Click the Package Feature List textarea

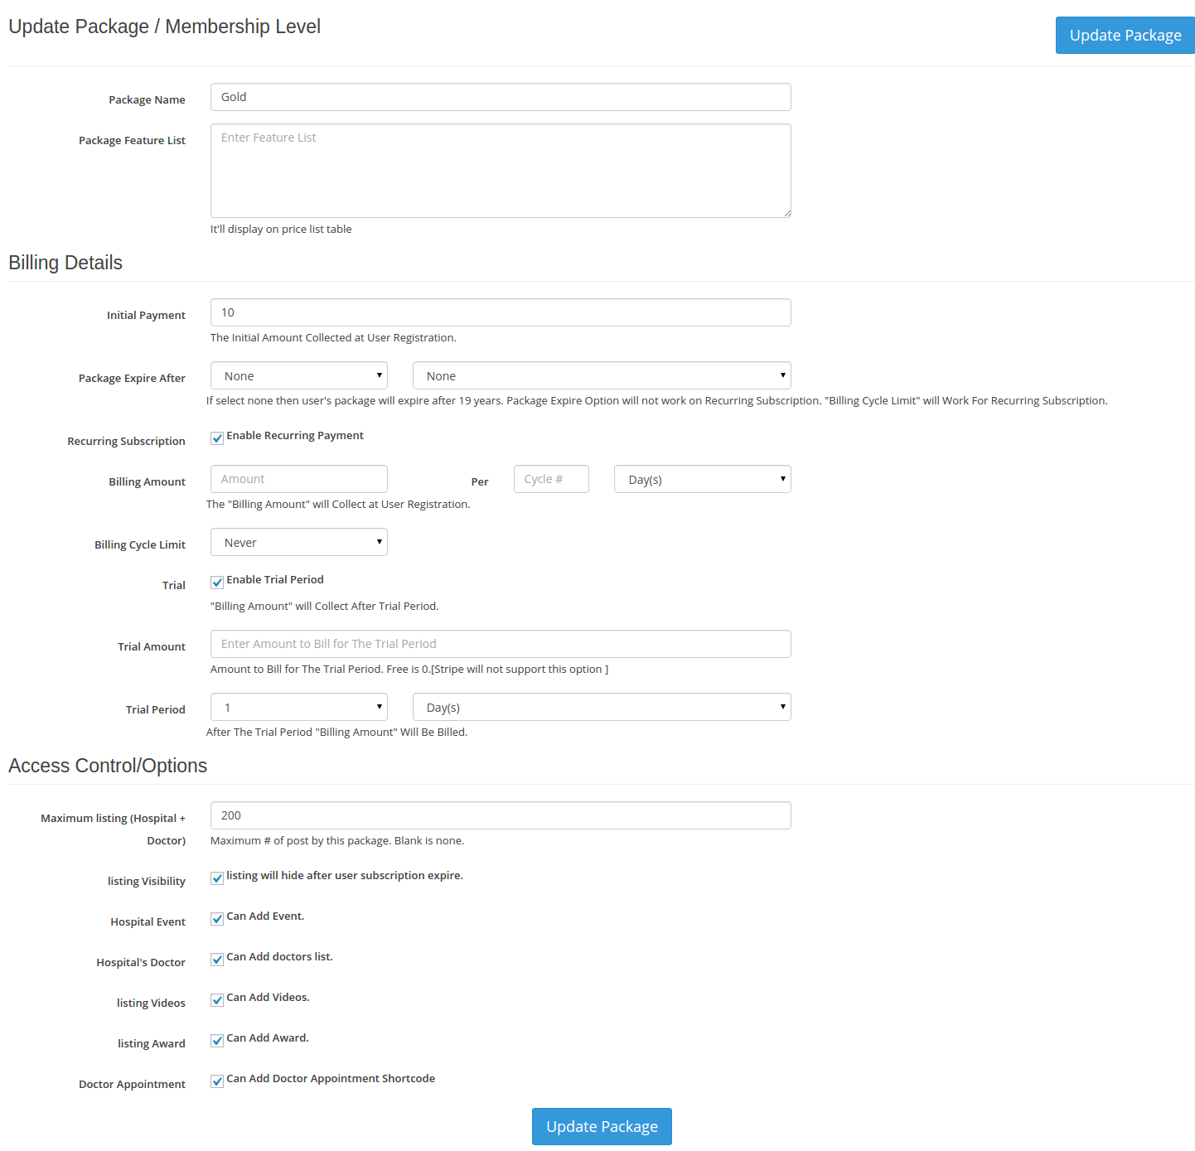point(501,171)
